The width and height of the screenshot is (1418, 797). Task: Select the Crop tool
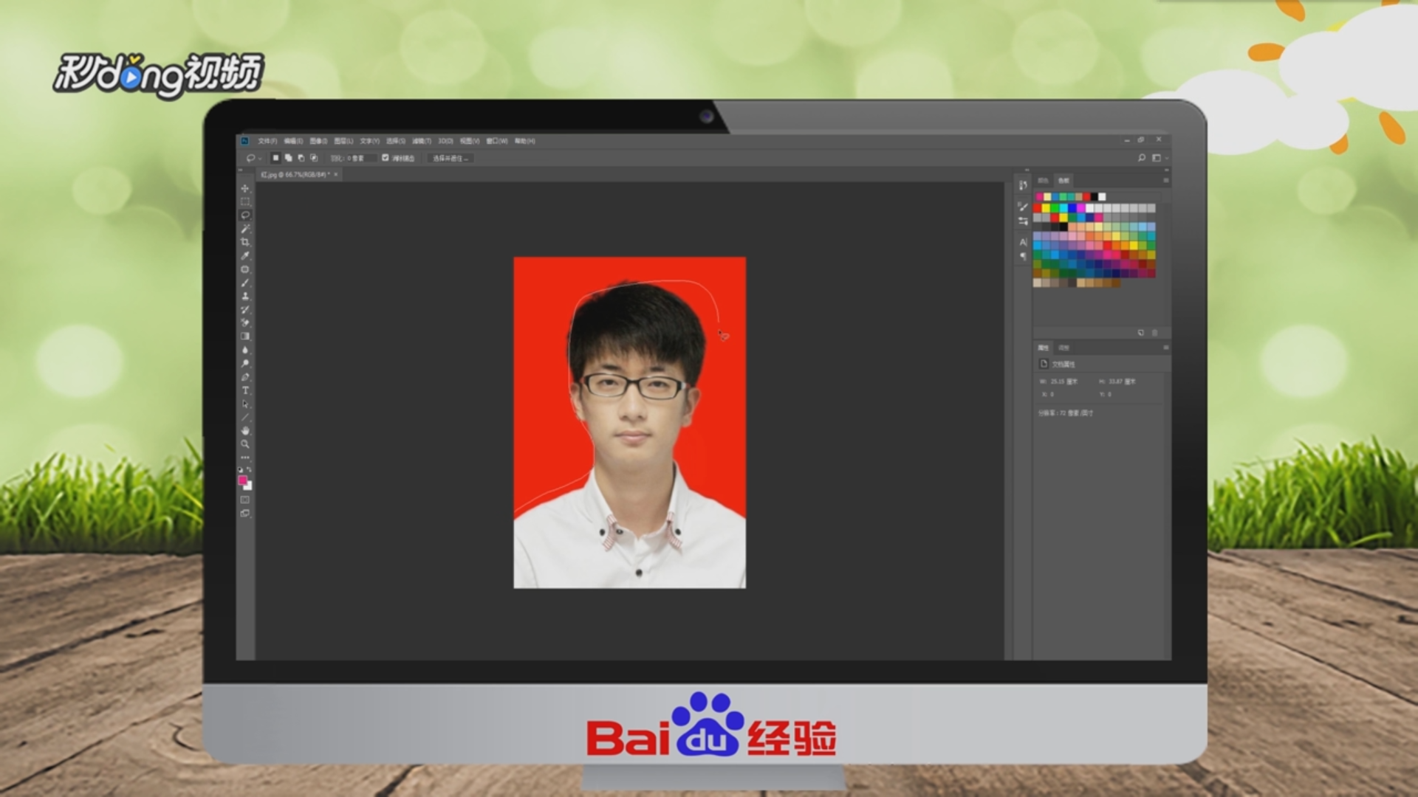coord(245,242)
